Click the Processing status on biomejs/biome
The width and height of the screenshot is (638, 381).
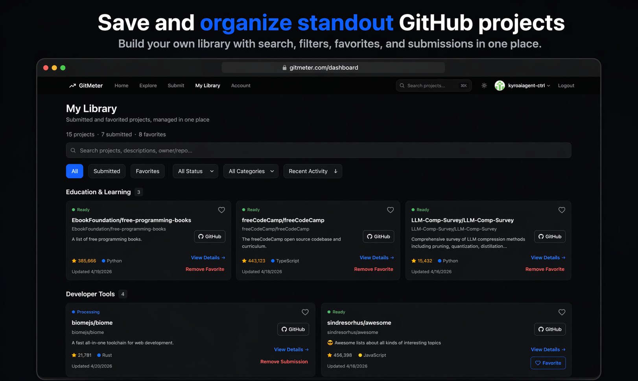pyautogui.click(x=86, y=312)
